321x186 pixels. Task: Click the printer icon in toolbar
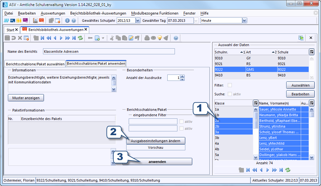coord(147,38)
